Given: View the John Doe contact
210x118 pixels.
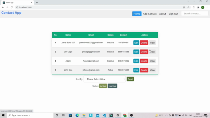Looking at the screenshot, I should tap(152, 70).
